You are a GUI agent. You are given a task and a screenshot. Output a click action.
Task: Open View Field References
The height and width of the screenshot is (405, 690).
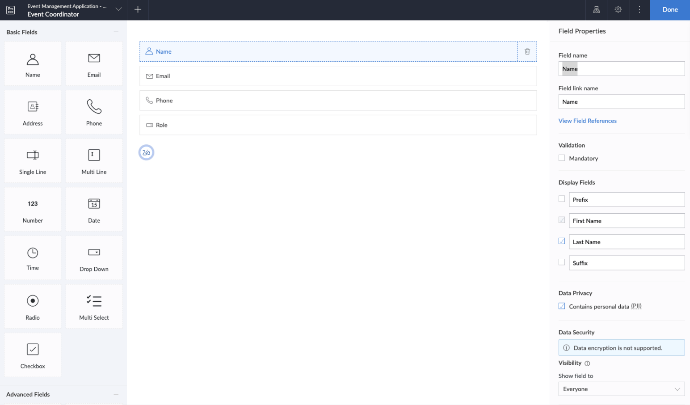(587, 121)
